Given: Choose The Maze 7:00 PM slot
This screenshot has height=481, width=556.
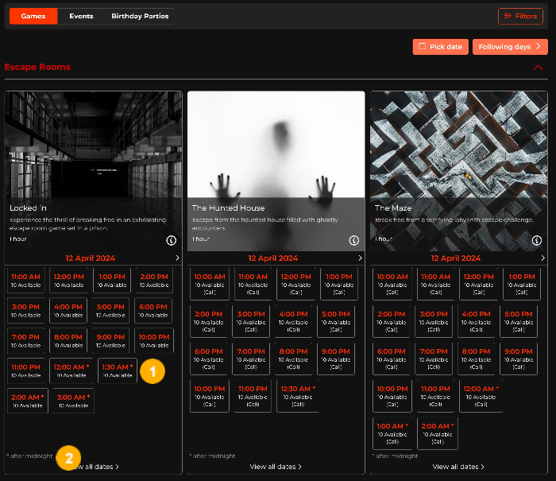Looking at the screenshot, I should tap(434, 359).
